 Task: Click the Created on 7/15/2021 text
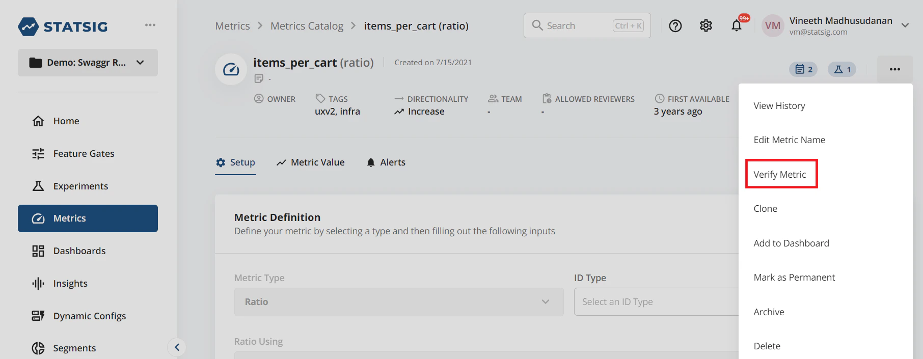click(x=433, y=63)
